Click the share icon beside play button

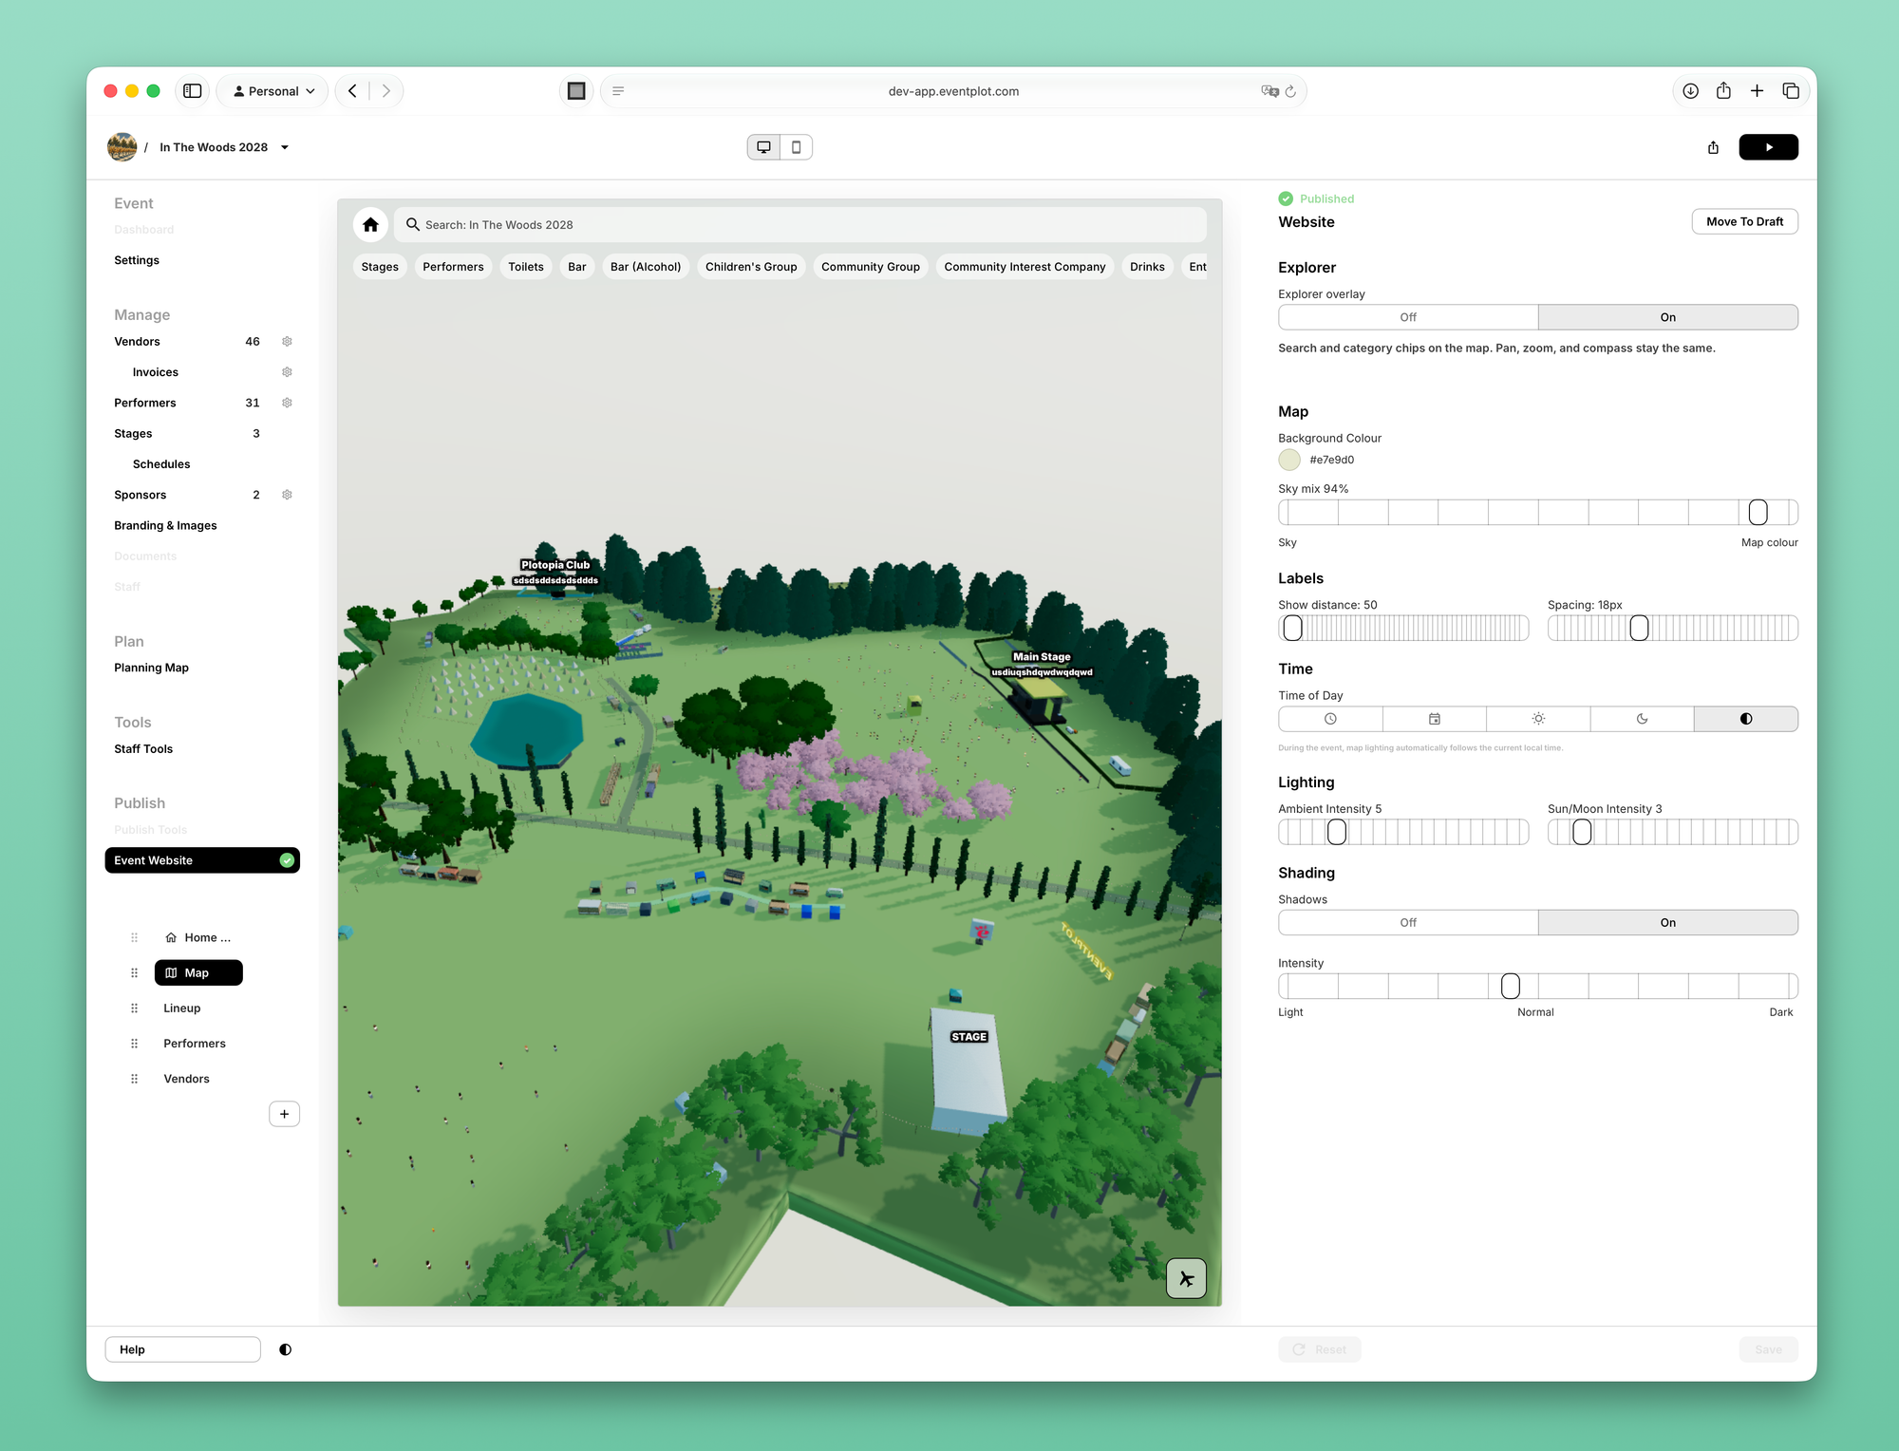pos(1713,147)
